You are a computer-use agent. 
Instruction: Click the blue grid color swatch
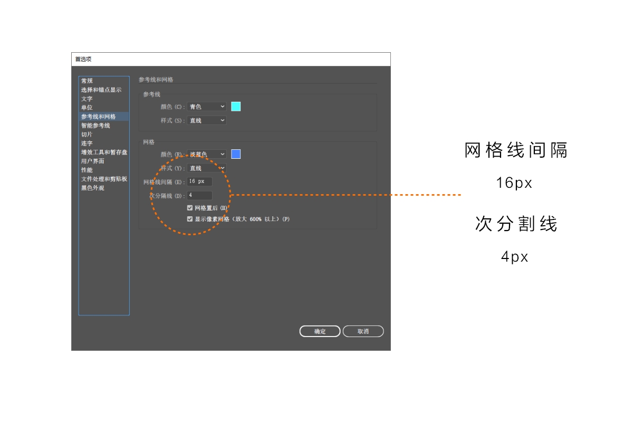[x=236, y=154]
